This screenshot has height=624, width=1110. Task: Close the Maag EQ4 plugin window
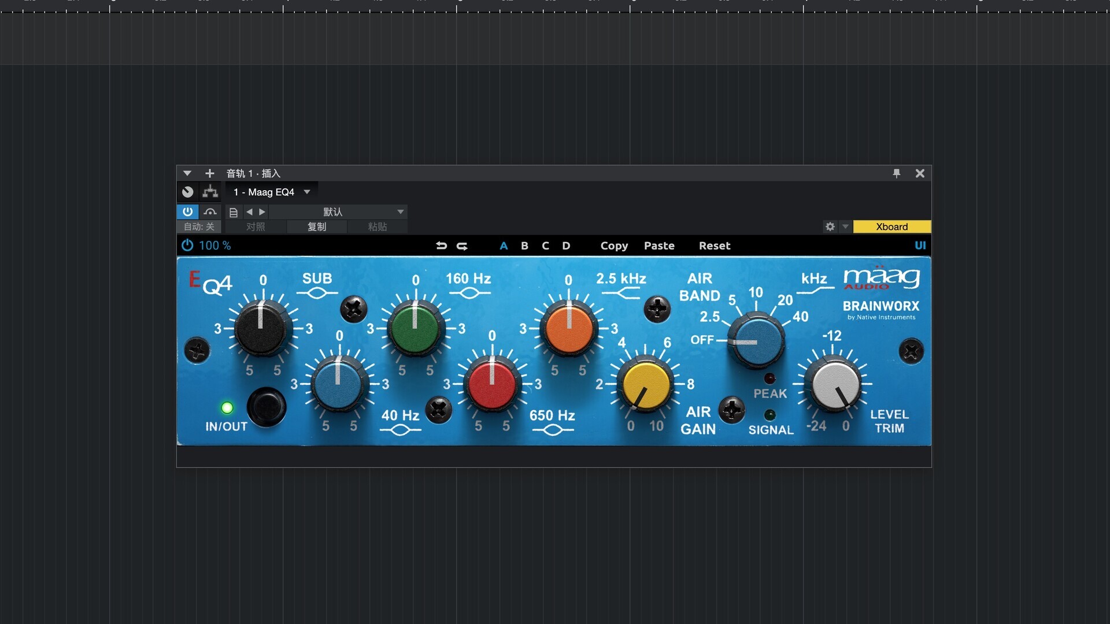point(920,173)
